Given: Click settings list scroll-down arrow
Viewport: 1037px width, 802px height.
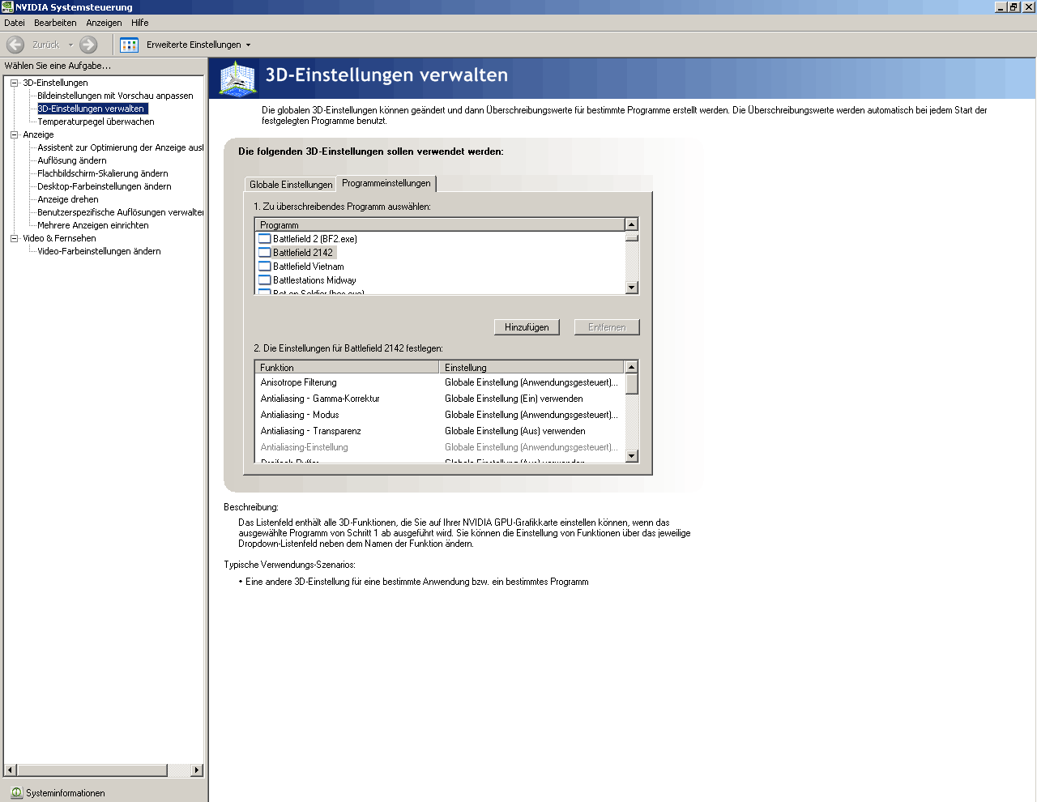Looking at the screenshot, I should [632, 456].
